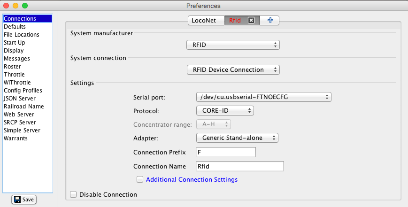Open the Serial port dropdown

[263, 97]
